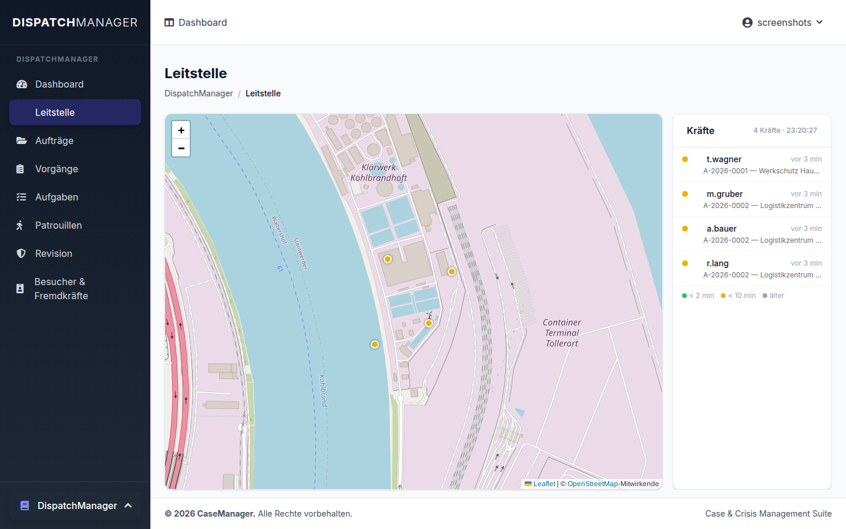This screenshot has height=529, width=846.
Task: Click the green '< 2 min' legend dot
Action: [x=684, y=296]
